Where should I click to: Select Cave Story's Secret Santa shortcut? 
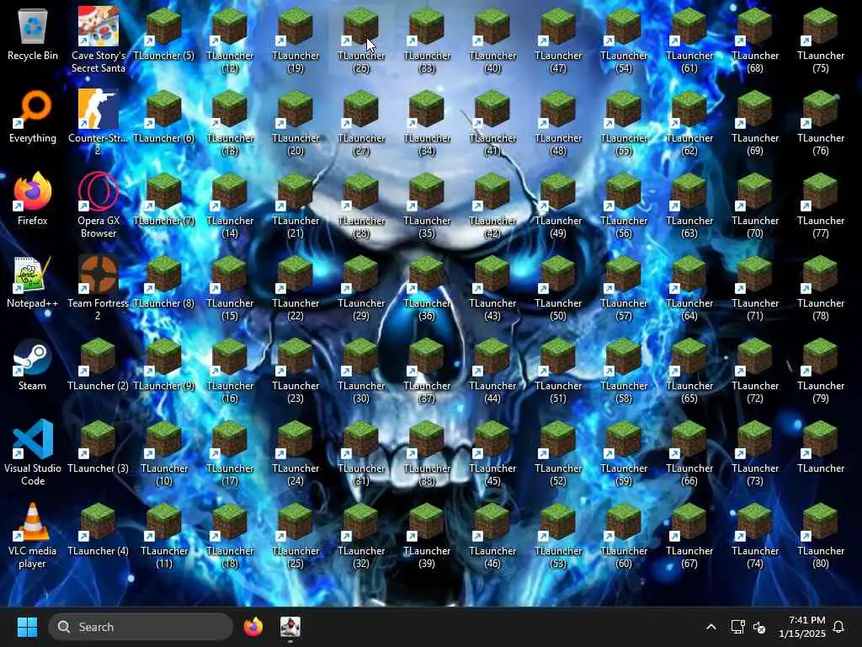click(98, 40)
